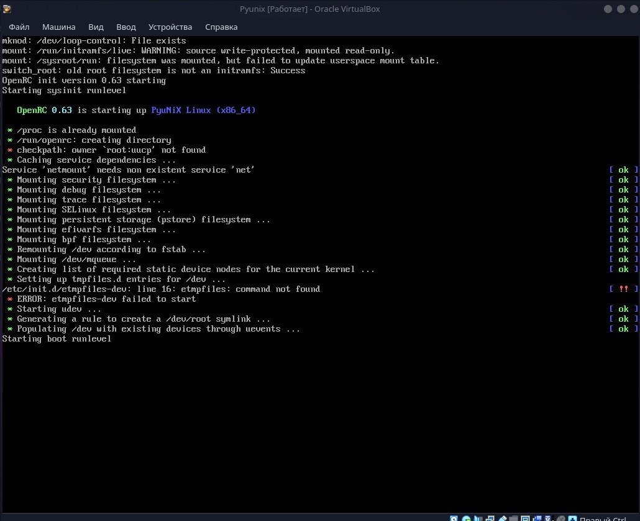The image size is (640, 521).
Task: Click the audio status icon
Action: click(478, 519)
